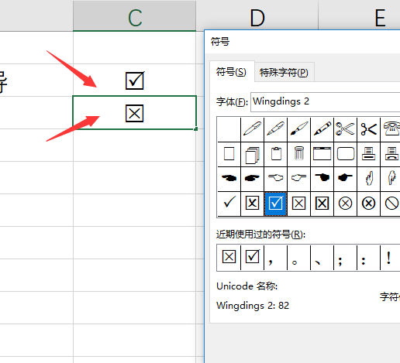This screenshot has width=400, height=363.
Task: Select the trash can symbol
Action: [298, 154]
